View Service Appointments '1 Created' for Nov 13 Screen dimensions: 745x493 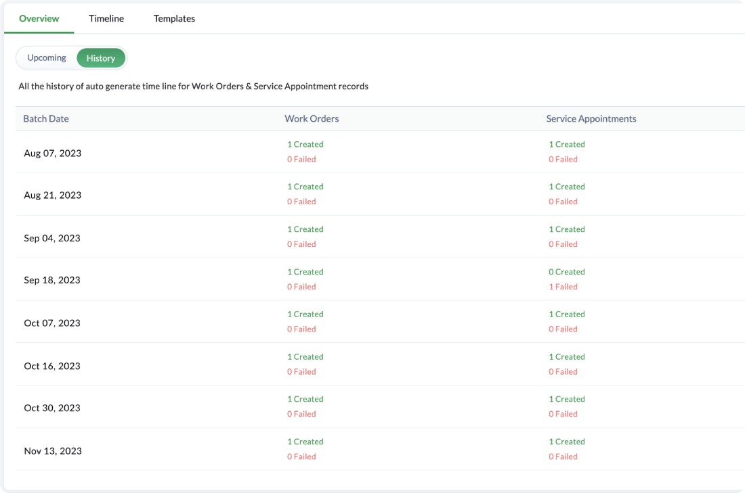[x=567, y=442]
